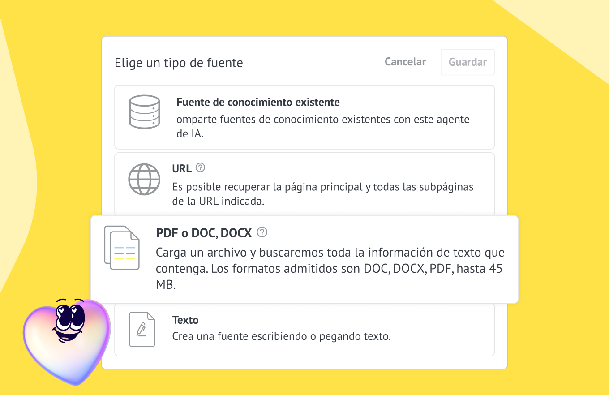
Task: Click the 'Carga un archivo' file upload description
Action: pos(330,253)
